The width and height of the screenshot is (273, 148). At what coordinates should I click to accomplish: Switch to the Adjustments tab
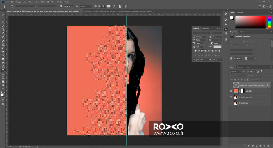click(244, 32)
